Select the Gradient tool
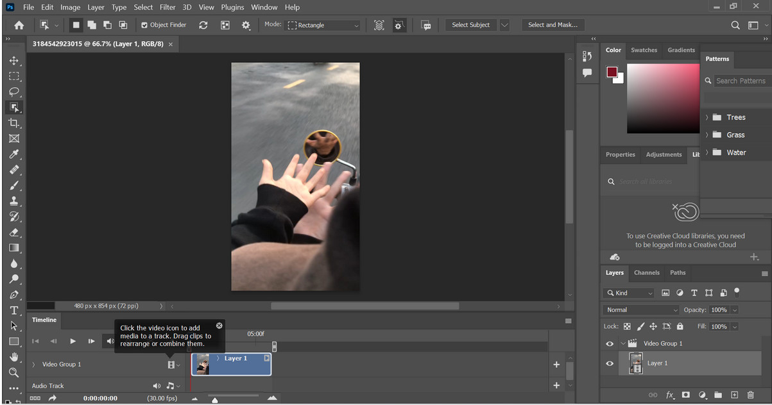This screenshot has height=405, width=772. [x=13, y=248]
